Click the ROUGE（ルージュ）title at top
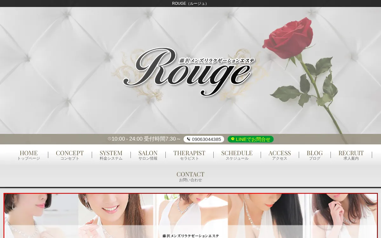The image size is (381, 238). tap(190, 3)
